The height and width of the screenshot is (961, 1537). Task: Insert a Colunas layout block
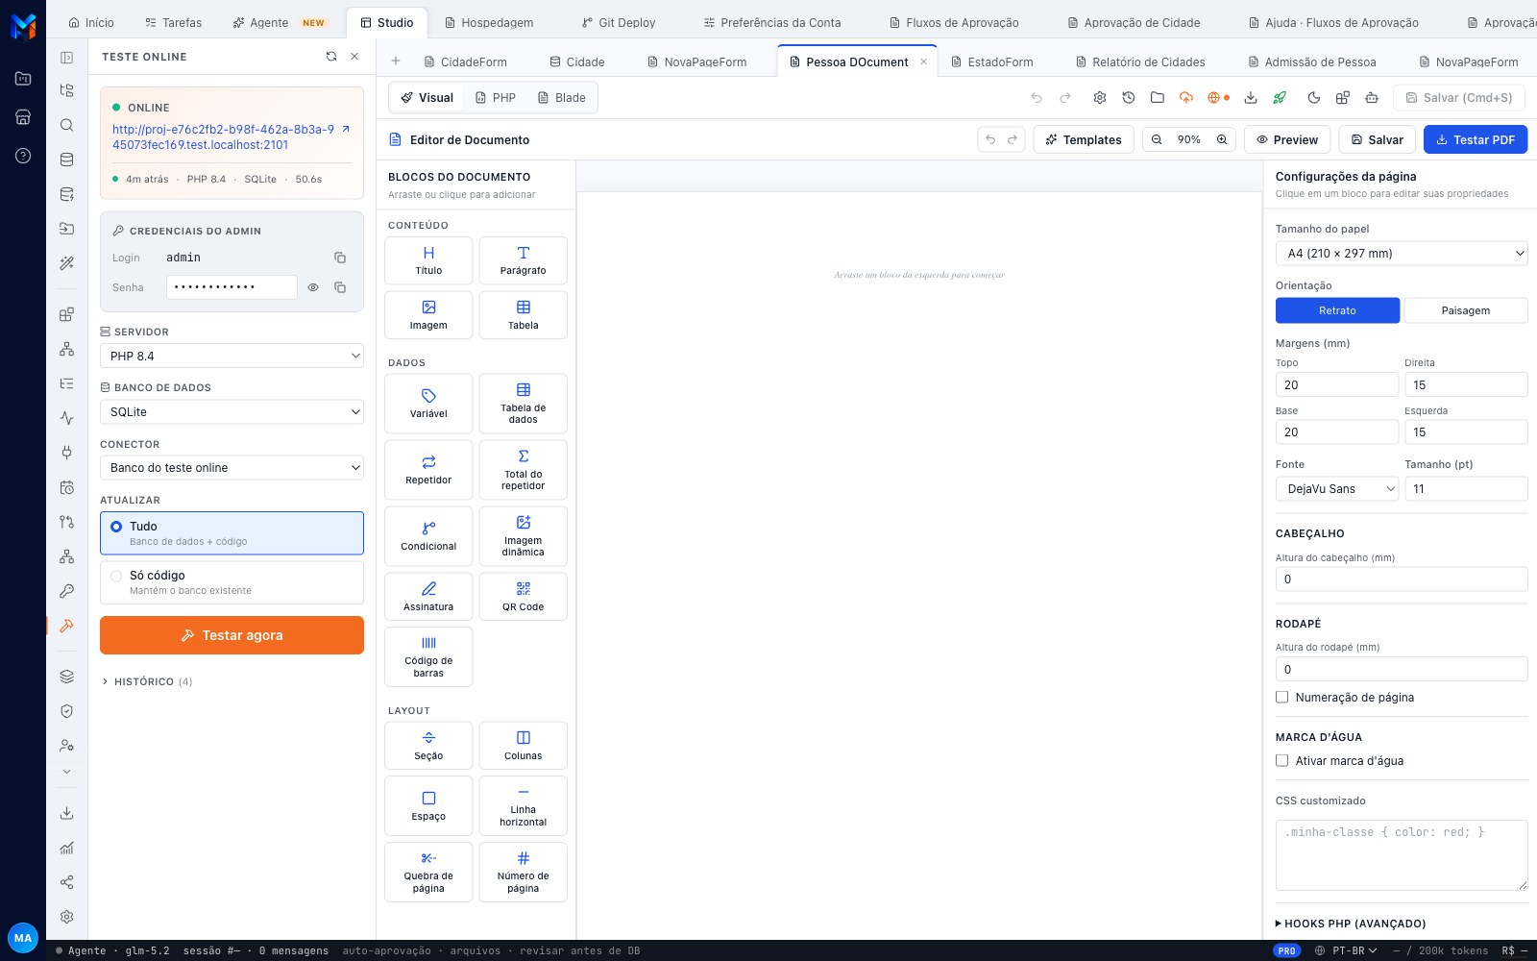[523, 746]
